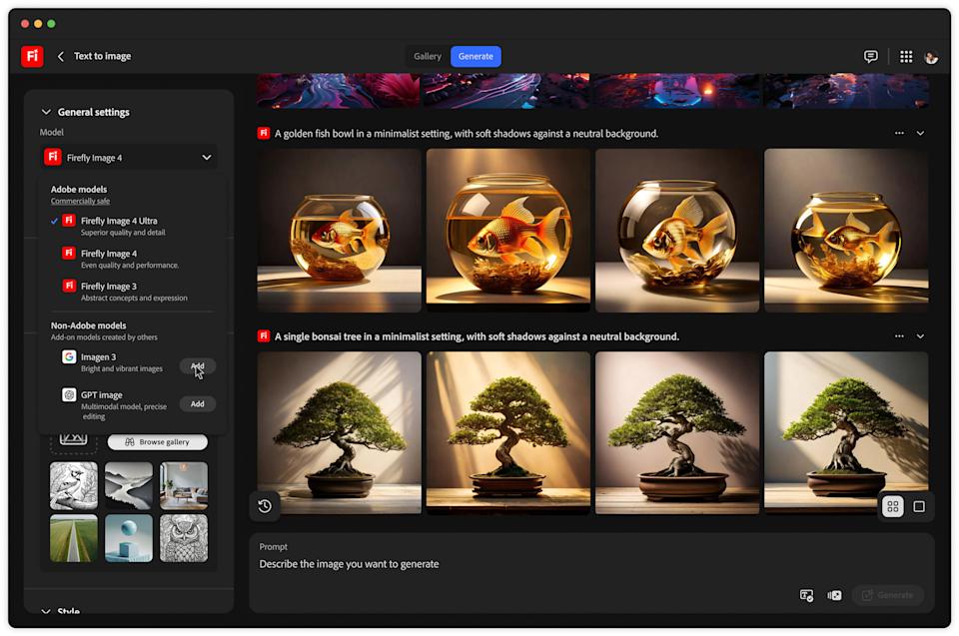Click the Browse gallery button
This screenshot has width=959, height=636.
[157, 441]
